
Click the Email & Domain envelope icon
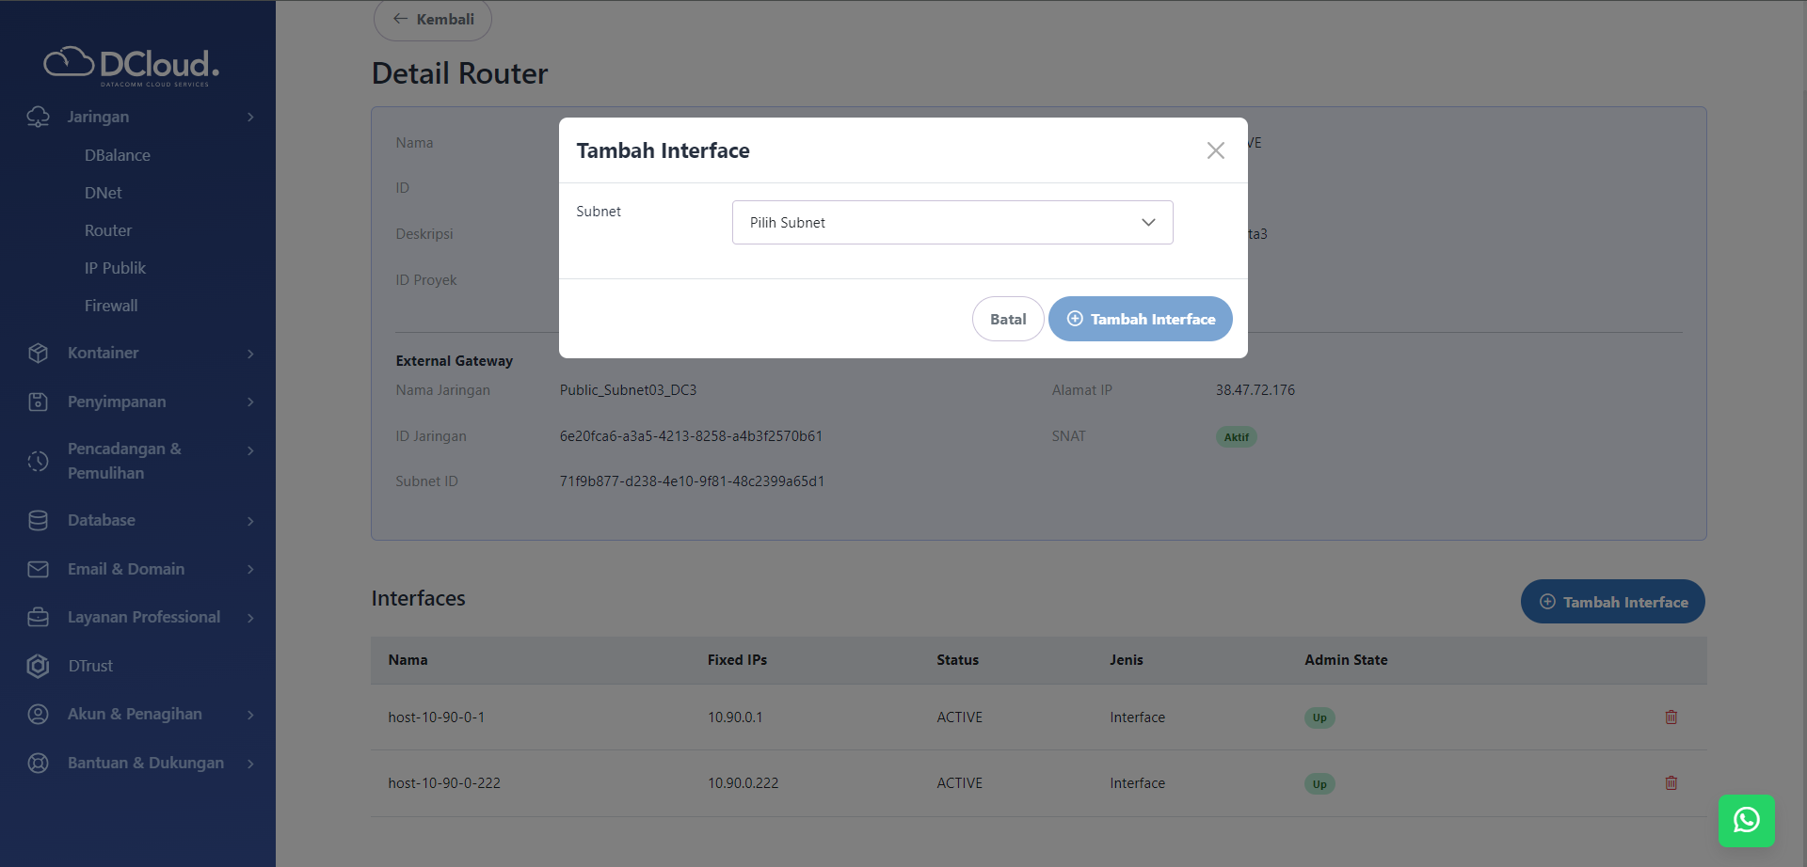(x=38, y=569)
